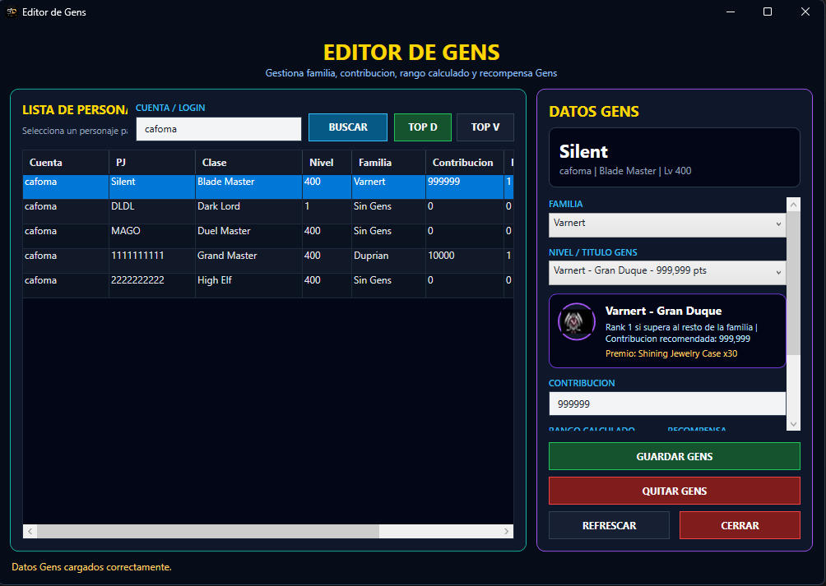Click the Blade Master class cell

click(248, 187)
